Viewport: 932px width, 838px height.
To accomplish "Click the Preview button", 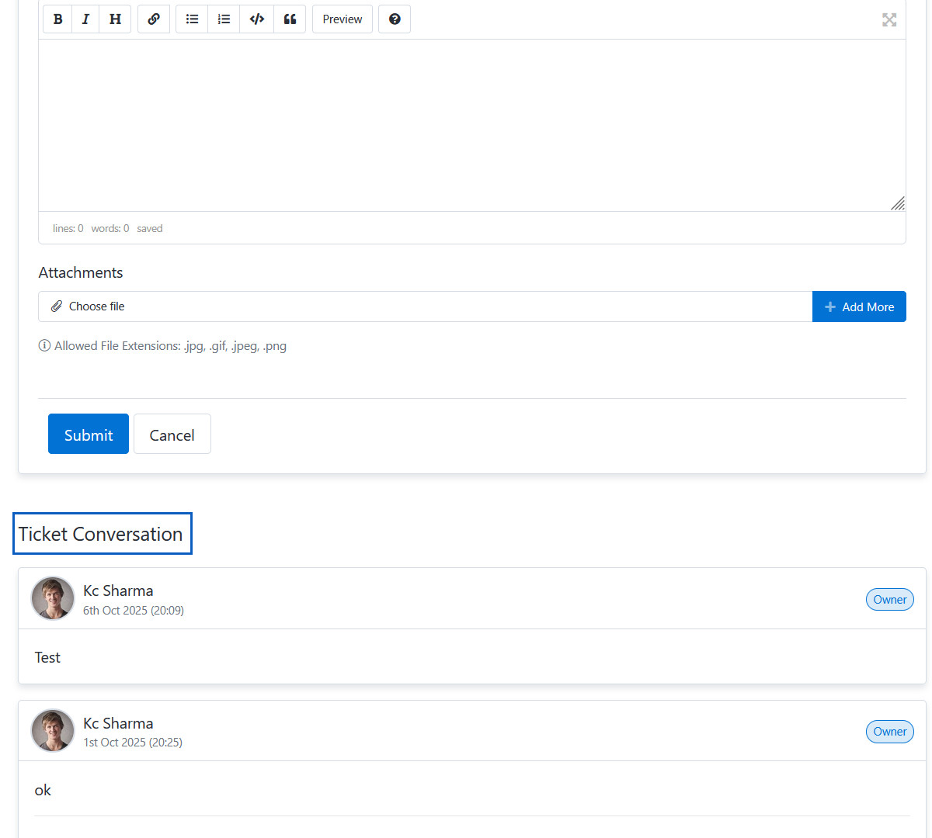I will click(x=343, y=19).
